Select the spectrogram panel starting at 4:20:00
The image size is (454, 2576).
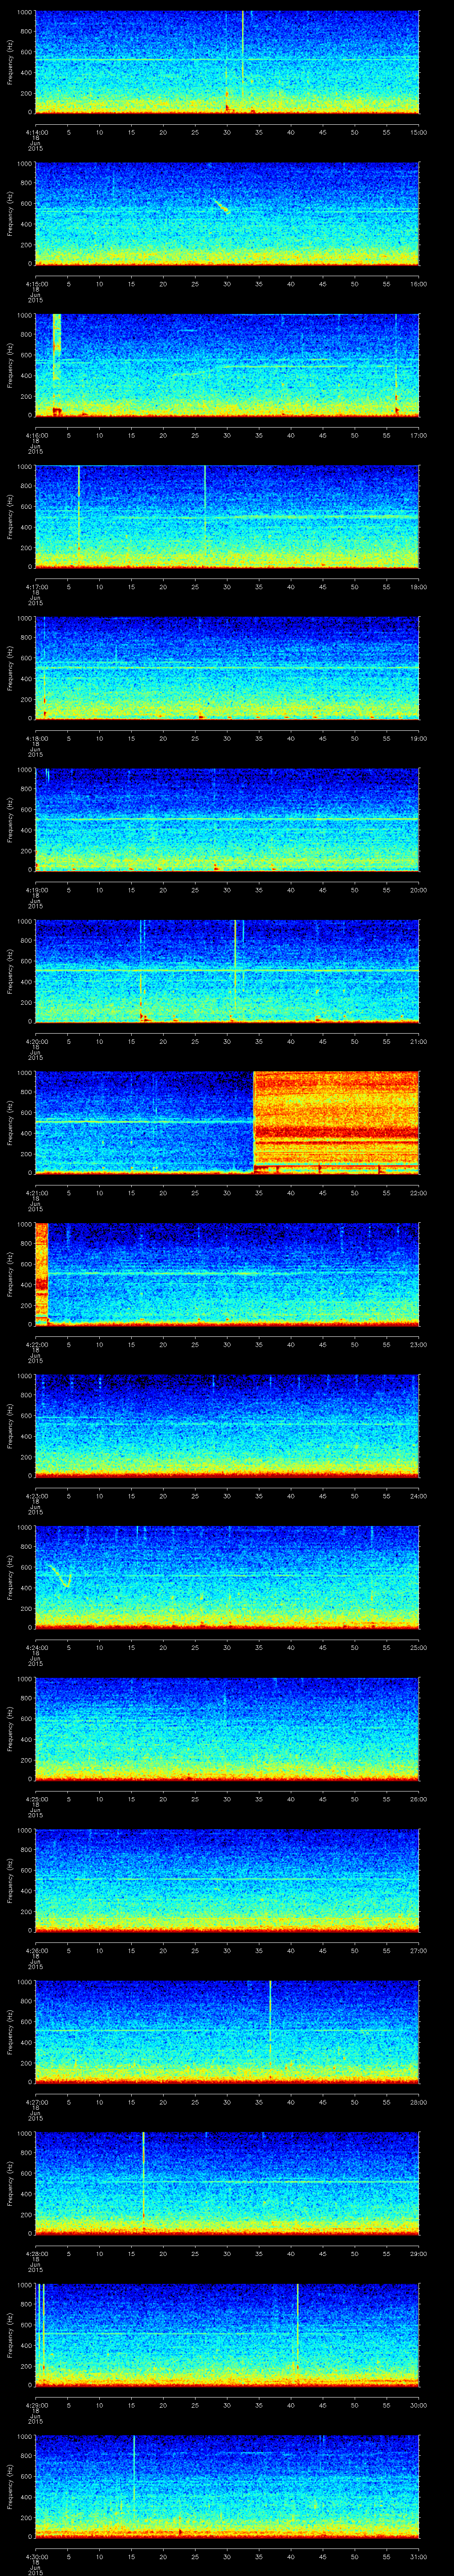coord(227,971)
